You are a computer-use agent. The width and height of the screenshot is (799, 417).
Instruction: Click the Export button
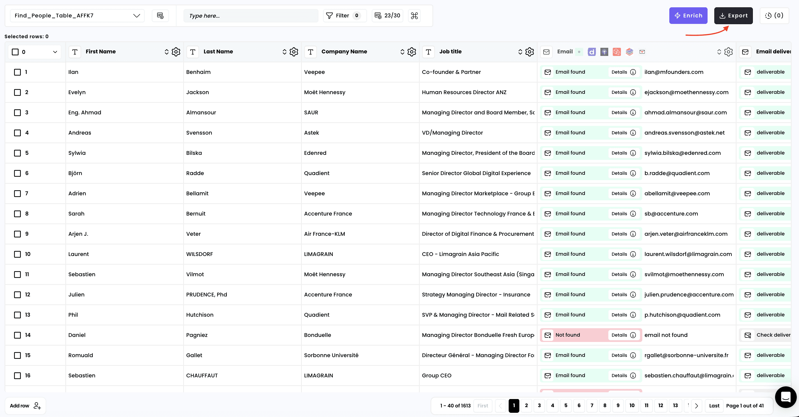coord(733,15)
